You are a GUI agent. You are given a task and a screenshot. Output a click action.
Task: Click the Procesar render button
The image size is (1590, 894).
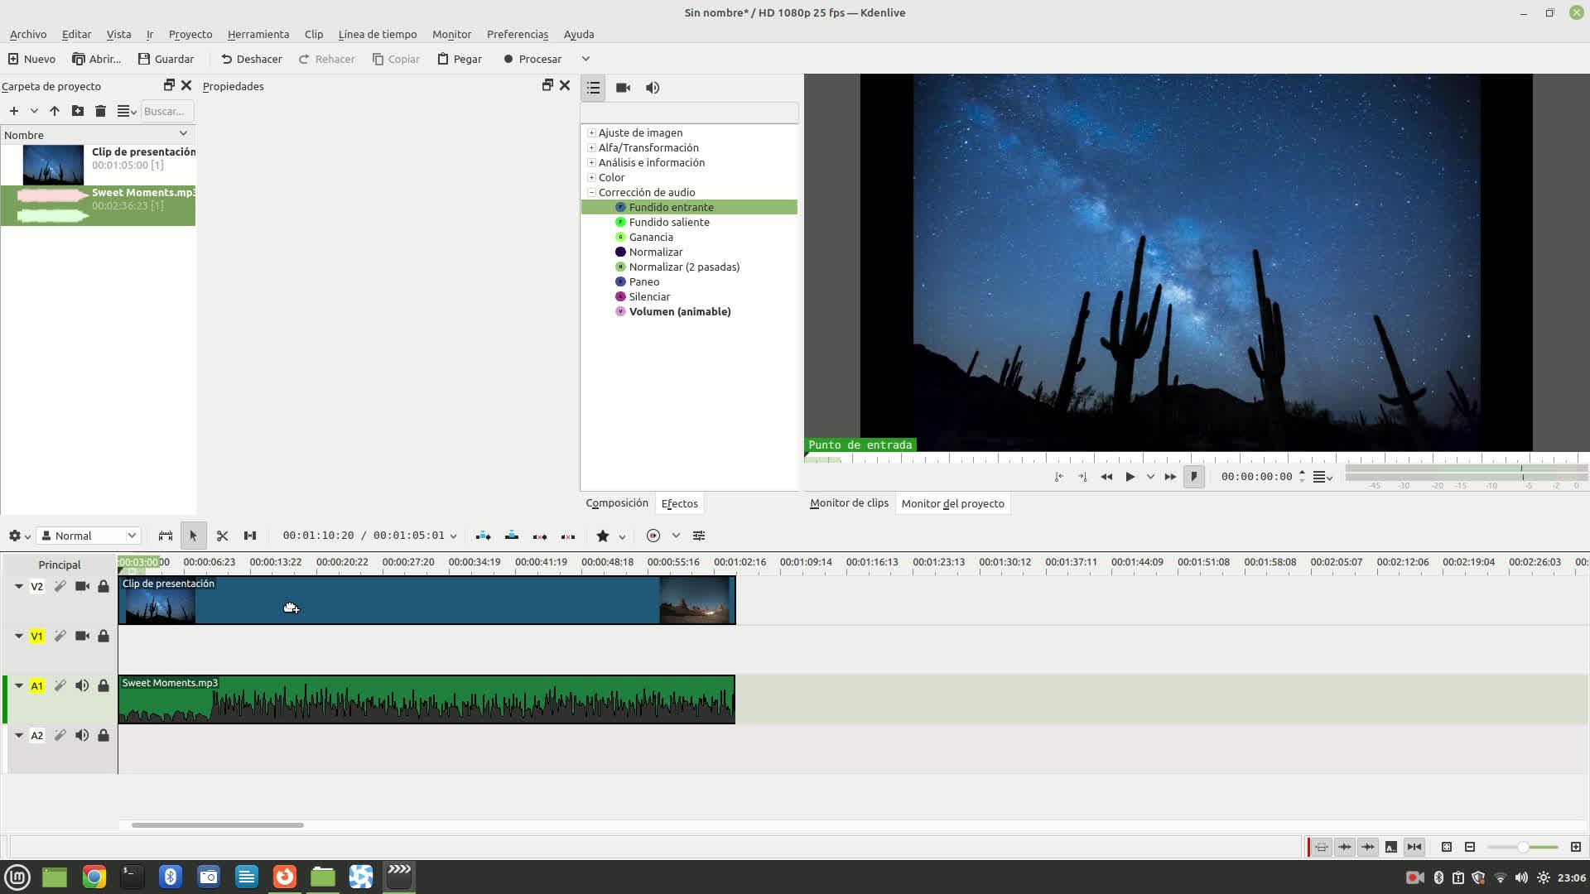tap(532, 59)
